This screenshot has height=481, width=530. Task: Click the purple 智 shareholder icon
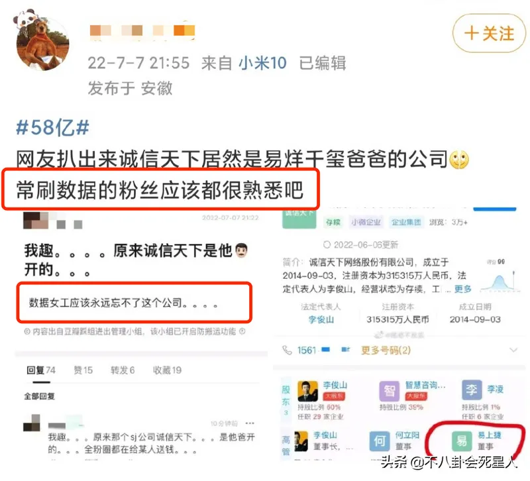coord(390,391)
